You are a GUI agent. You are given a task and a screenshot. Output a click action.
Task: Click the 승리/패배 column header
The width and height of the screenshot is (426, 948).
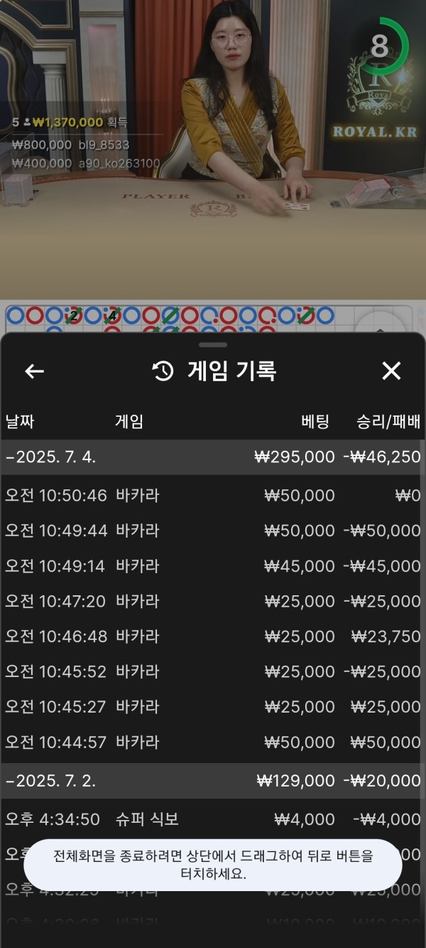pyautogui.click(x=388, y=421)
